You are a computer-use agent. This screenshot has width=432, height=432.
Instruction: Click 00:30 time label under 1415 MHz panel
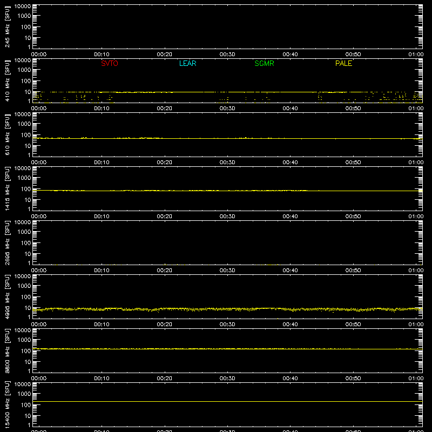227,217
